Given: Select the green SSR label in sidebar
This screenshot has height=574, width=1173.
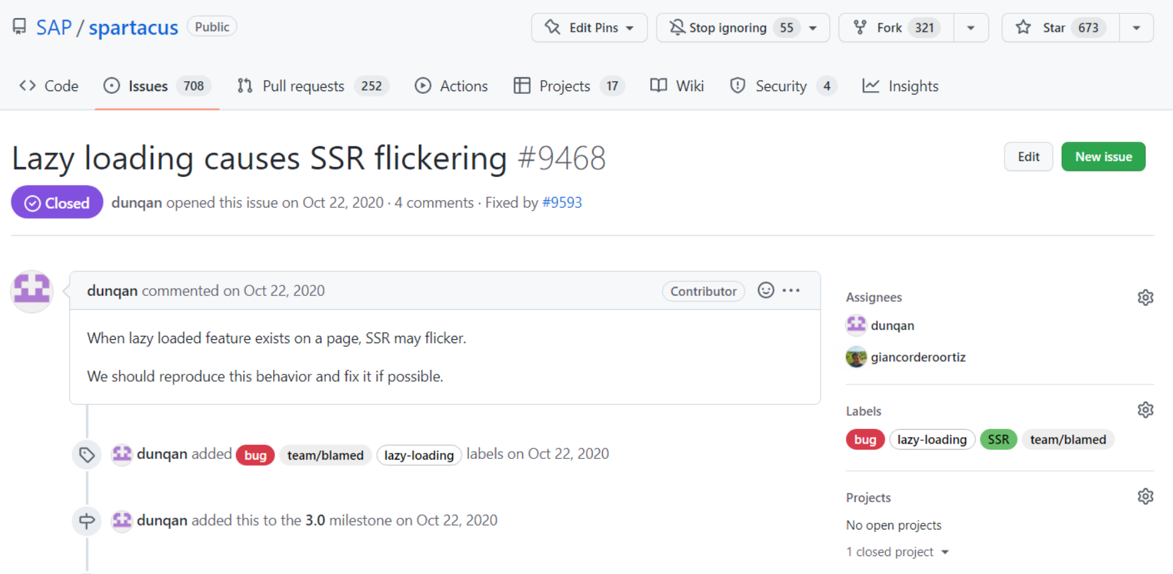Looking at the screenshot, I should click(x=998, y=440).
